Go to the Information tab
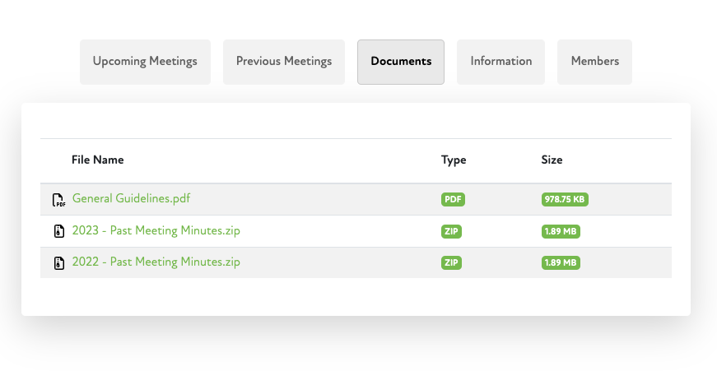Viewport: 717px width, 371px height. (x=501, y=62)
